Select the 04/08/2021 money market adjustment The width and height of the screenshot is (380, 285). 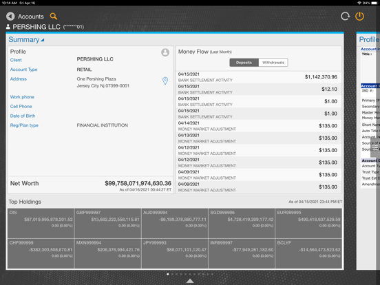[x=259, y=187]
